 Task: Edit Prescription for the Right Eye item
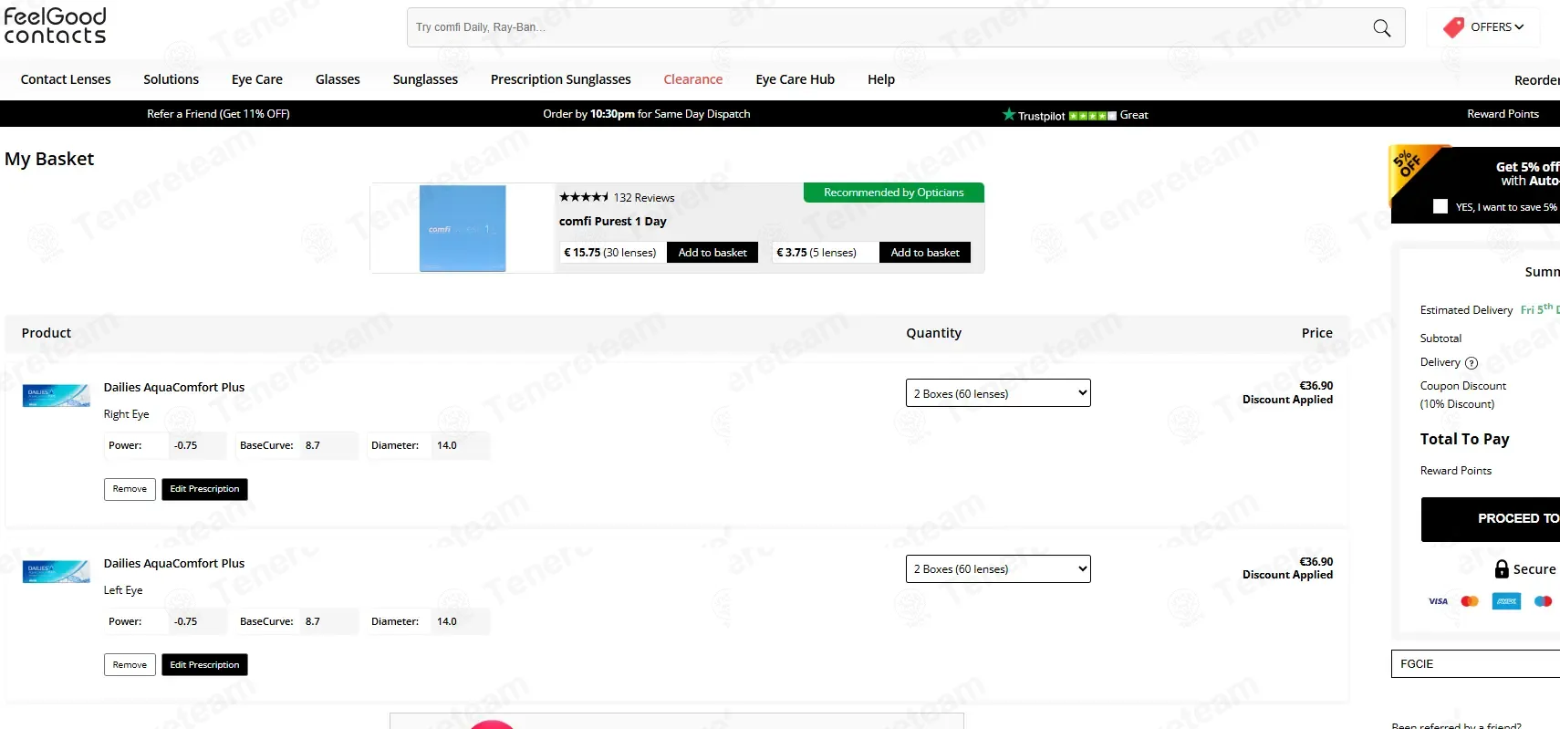click(x=204, y=489)
